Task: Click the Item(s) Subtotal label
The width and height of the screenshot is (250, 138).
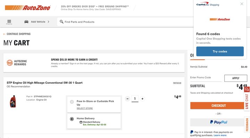Action: tap(199, 67)
